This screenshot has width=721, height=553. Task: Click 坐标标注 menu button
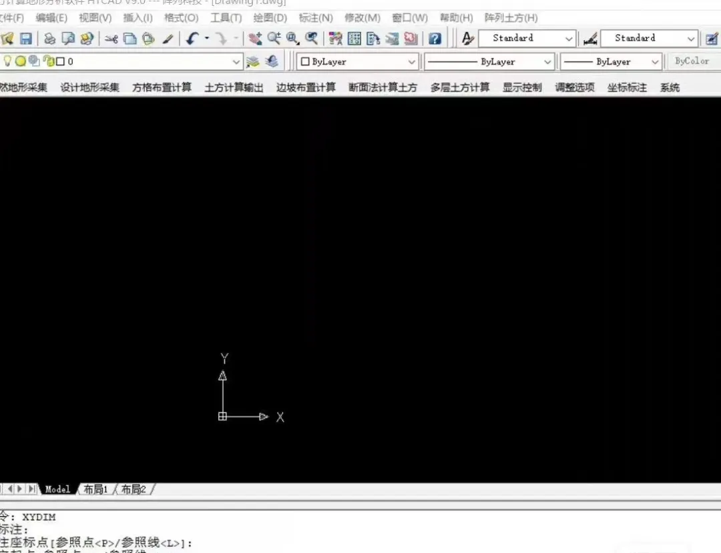click(627, 87)
